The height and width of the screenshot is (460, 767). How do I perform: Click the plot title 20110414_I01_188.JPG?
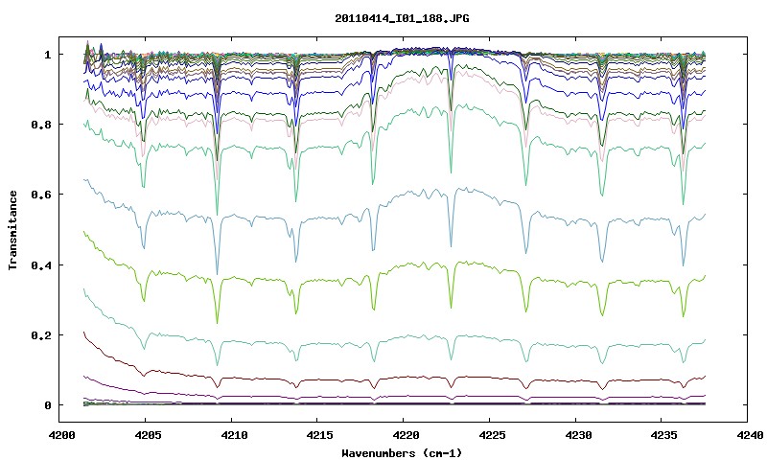[x=402, y=18]
